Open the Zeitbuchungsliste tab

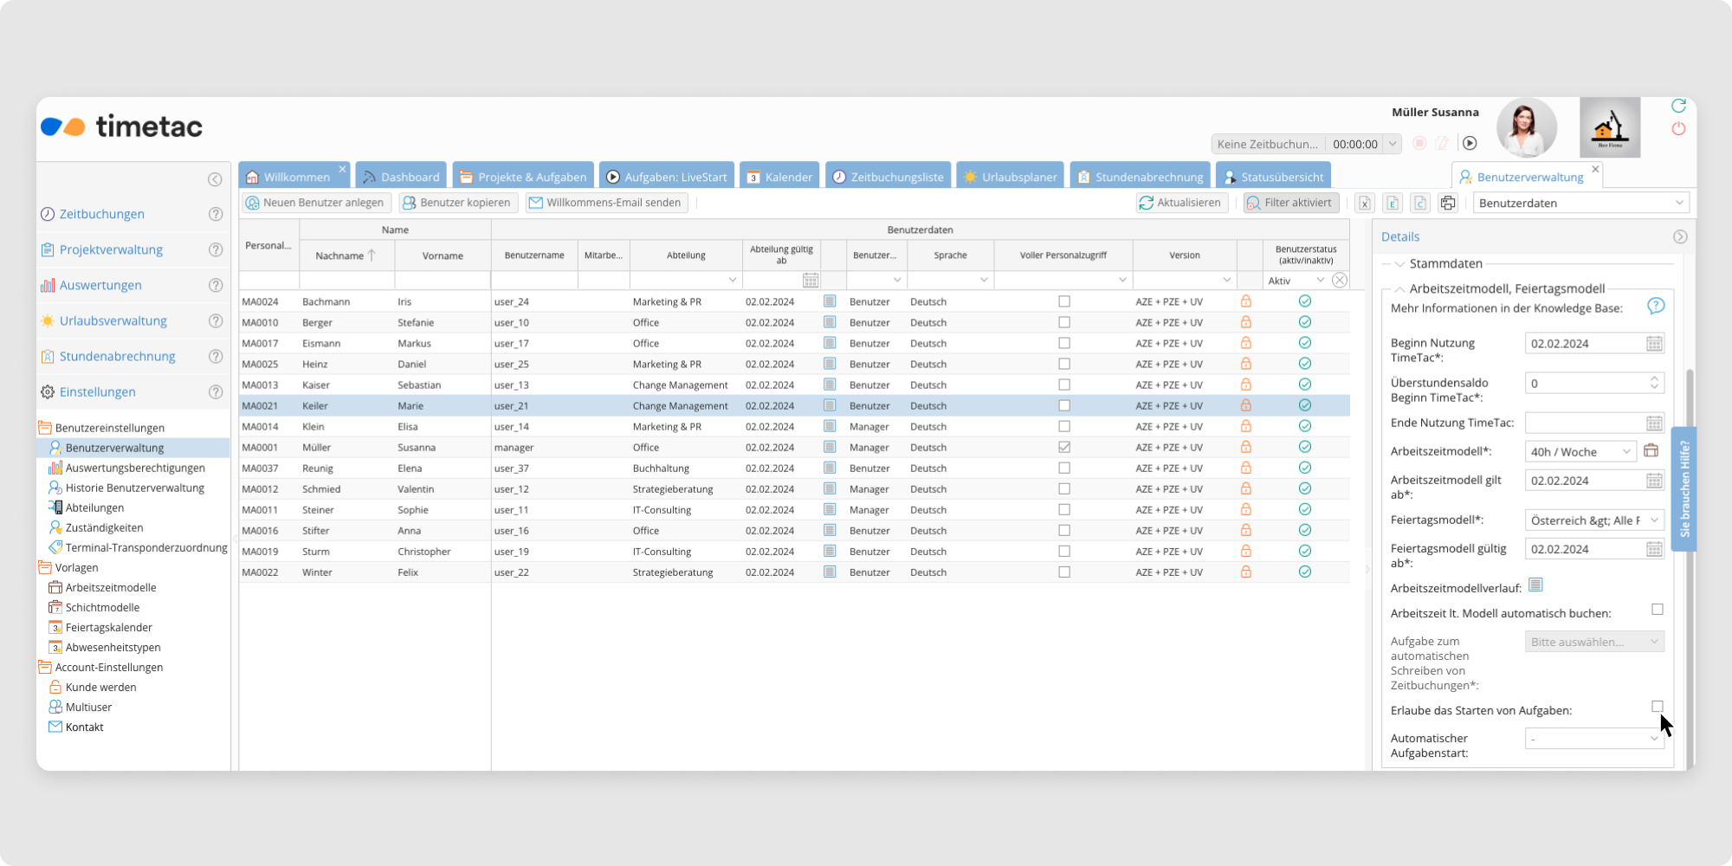tap(888, 177)
